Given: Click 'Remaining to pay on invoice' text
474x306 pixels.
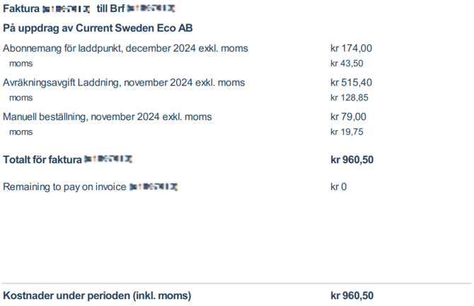Looking at the screenshot, I should (x=64, y=187).
